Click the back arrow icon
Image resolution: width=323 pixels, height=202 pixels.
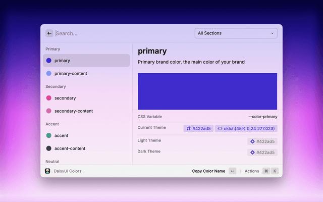point(49,33)
